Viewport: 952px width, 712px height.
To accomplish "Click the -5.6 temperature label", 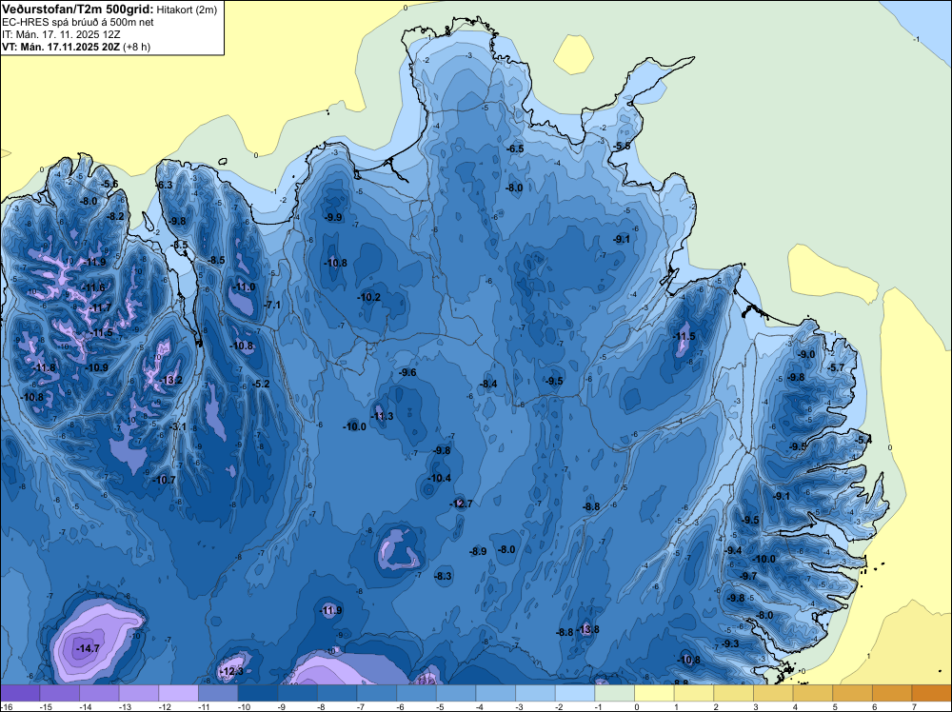I will (109, 185).
